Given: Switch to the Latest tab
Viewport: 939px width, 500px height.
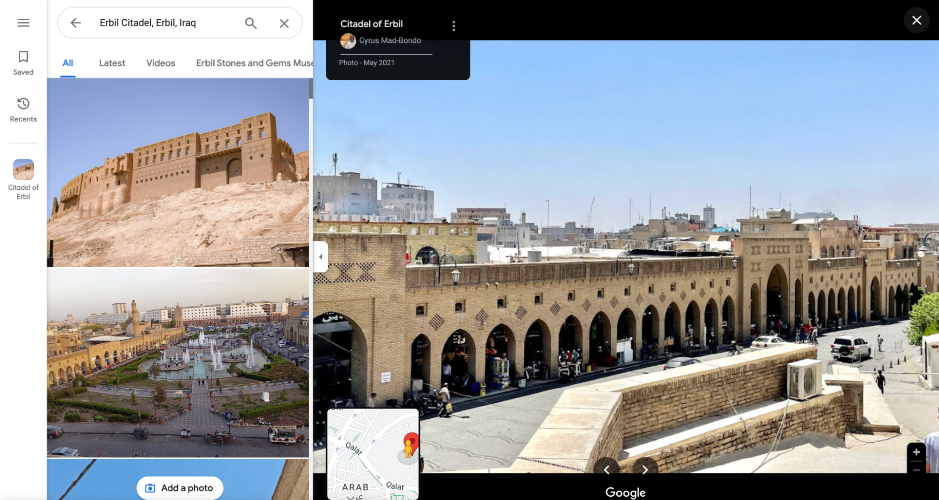Looking at the screenshot, I should [112, 63].
